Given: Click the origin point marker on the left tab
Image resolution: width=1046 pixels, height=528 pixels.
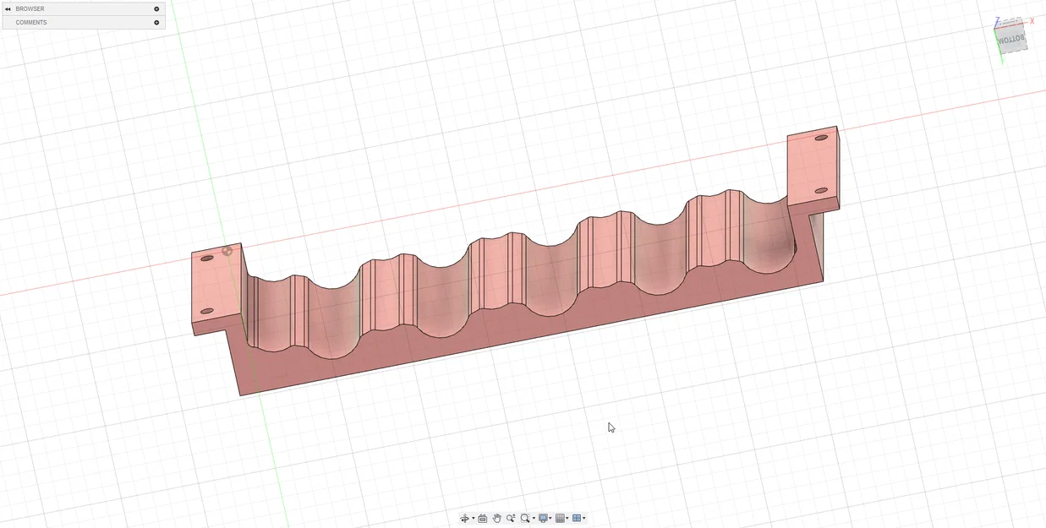Looking at the screenshot, I should coord(227,251).
